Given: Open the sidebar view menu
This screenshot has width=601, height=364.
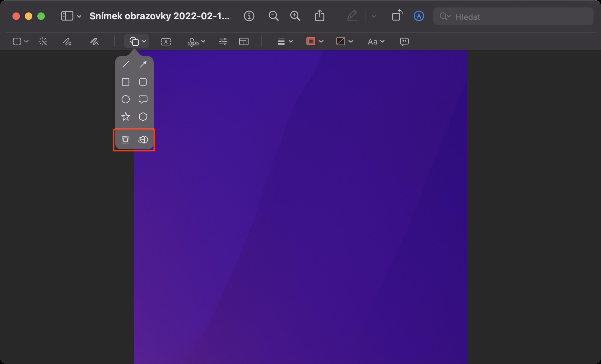Looking at the screenshot, I should click(71, 16).
